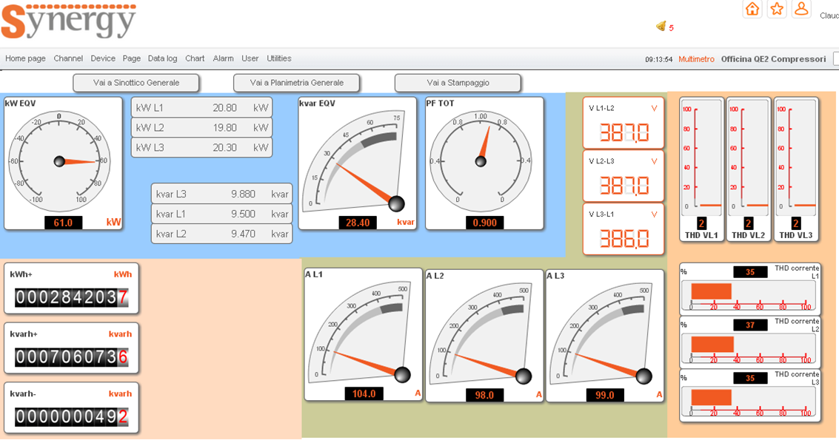Image resolution: width=839 pixels, height=440 pixels.
Task: Open the Alarm menu
Action: (x=223, y=58)
